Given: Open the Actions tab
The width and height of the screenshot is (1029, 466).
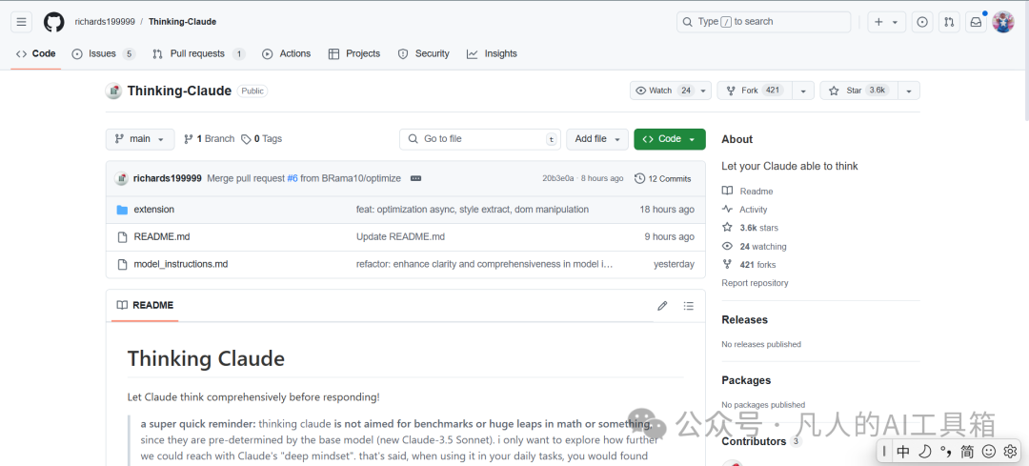Looking at the screenshot, I should pyautogui.click(x=286, y=53).
